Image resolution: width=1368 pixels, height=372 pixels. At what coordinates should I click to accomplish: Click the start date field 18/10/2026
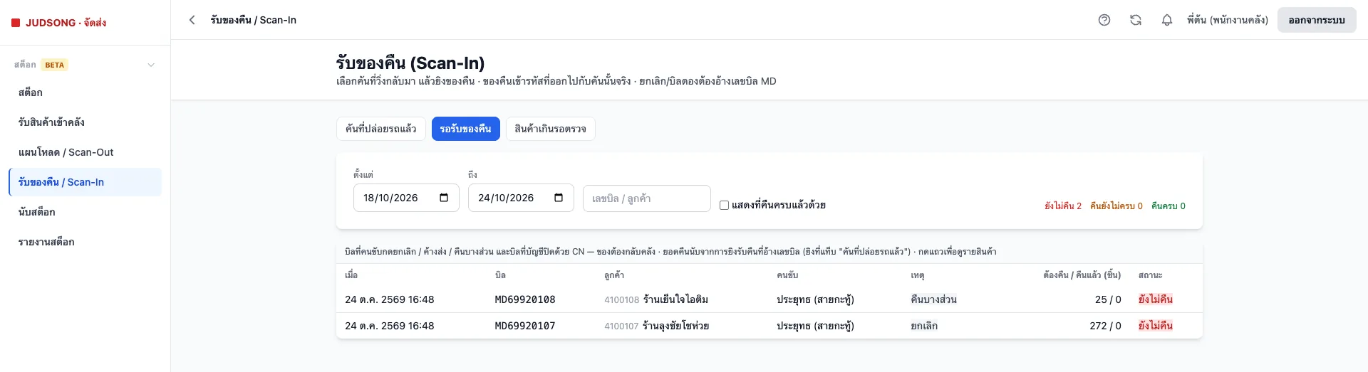406,198
